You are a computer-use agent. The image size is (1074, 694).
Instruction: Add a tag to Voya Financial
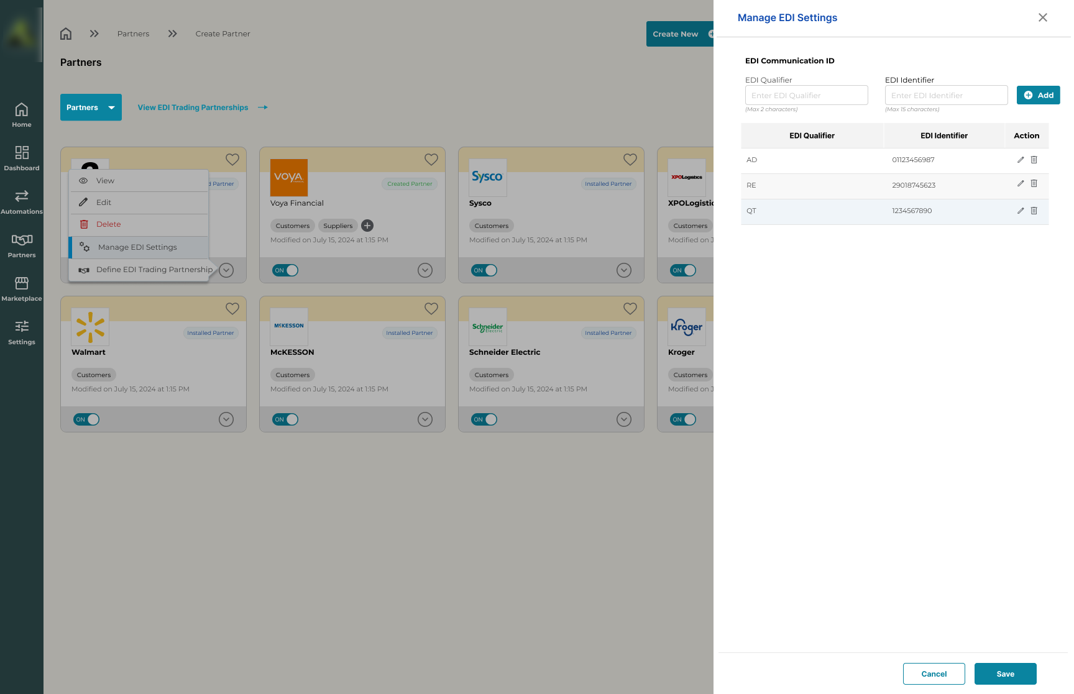point(367,226)
